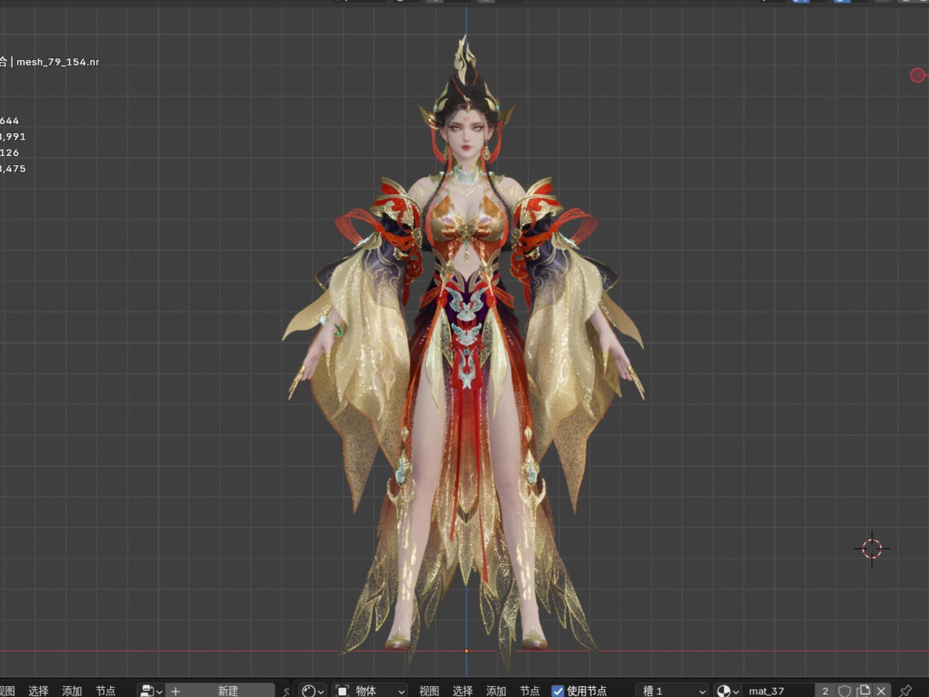Toggle the 使用节点 checkbox
The image size is (929, 697).
(558, 691)
